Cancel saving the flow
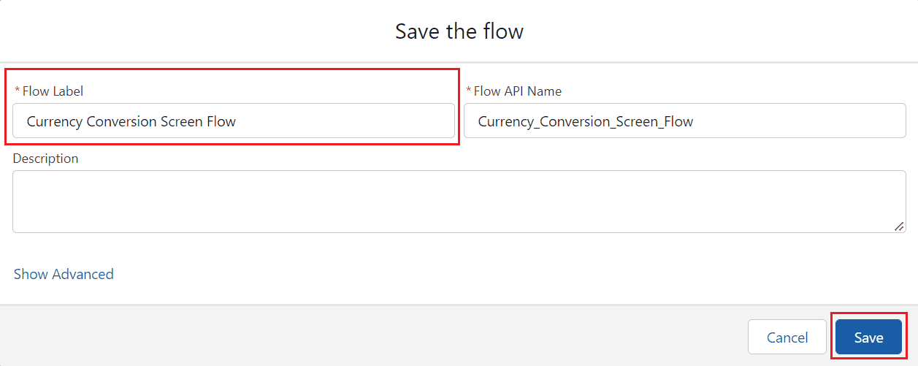Image resolution: width=918 pixels, height=366 pixels. point(787,337)
